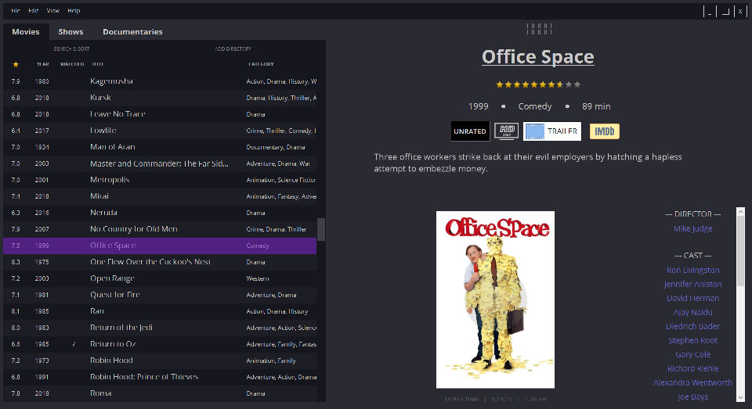Select Metropolis in the list
The image size is (752, 409).
pyautogui.click(x=160, y=180)
